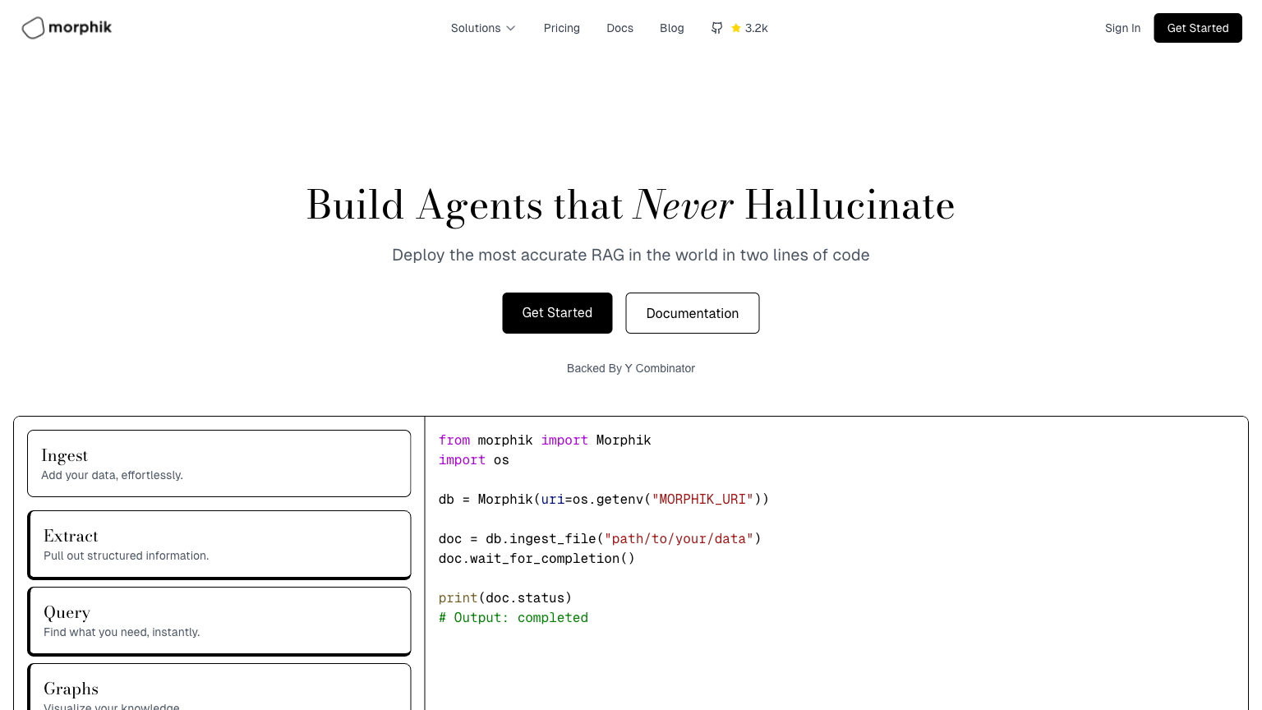Click the chevron arrow beside Solutions
Image resolution: width=1262 pixels, height=710 pixels.
(x=511, y=28)
